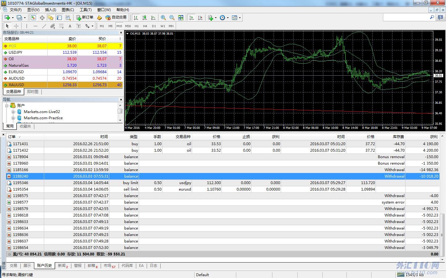Click the 自动交易 button
Viewport: 446px width, 278px height.
pos(116,18)
